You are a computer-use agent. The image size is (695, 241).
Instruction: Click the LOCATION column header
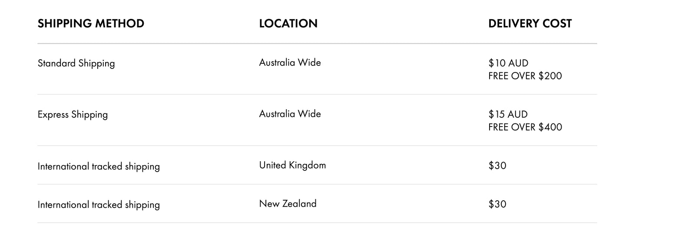[x=288, y=23]
